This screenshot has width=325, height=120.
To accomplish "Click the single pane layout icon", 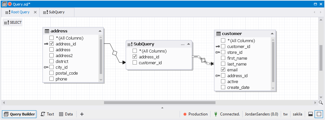I will click(319, 114).
